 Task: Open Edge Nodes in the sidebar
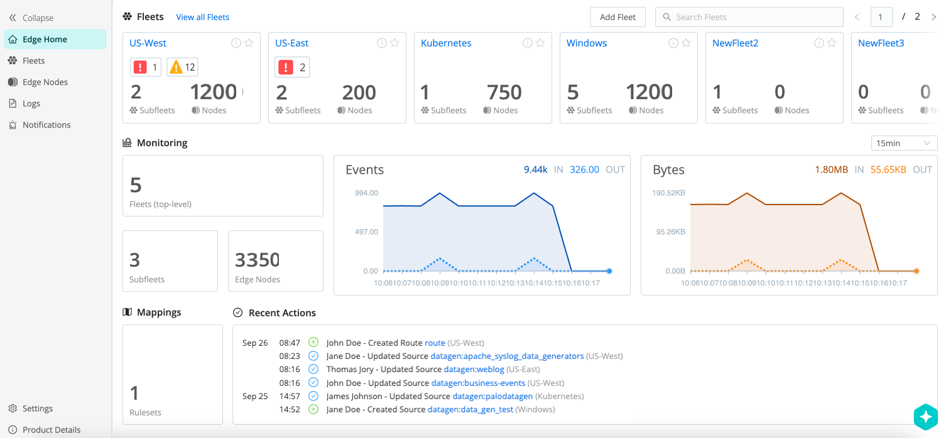tap(45, 82)
